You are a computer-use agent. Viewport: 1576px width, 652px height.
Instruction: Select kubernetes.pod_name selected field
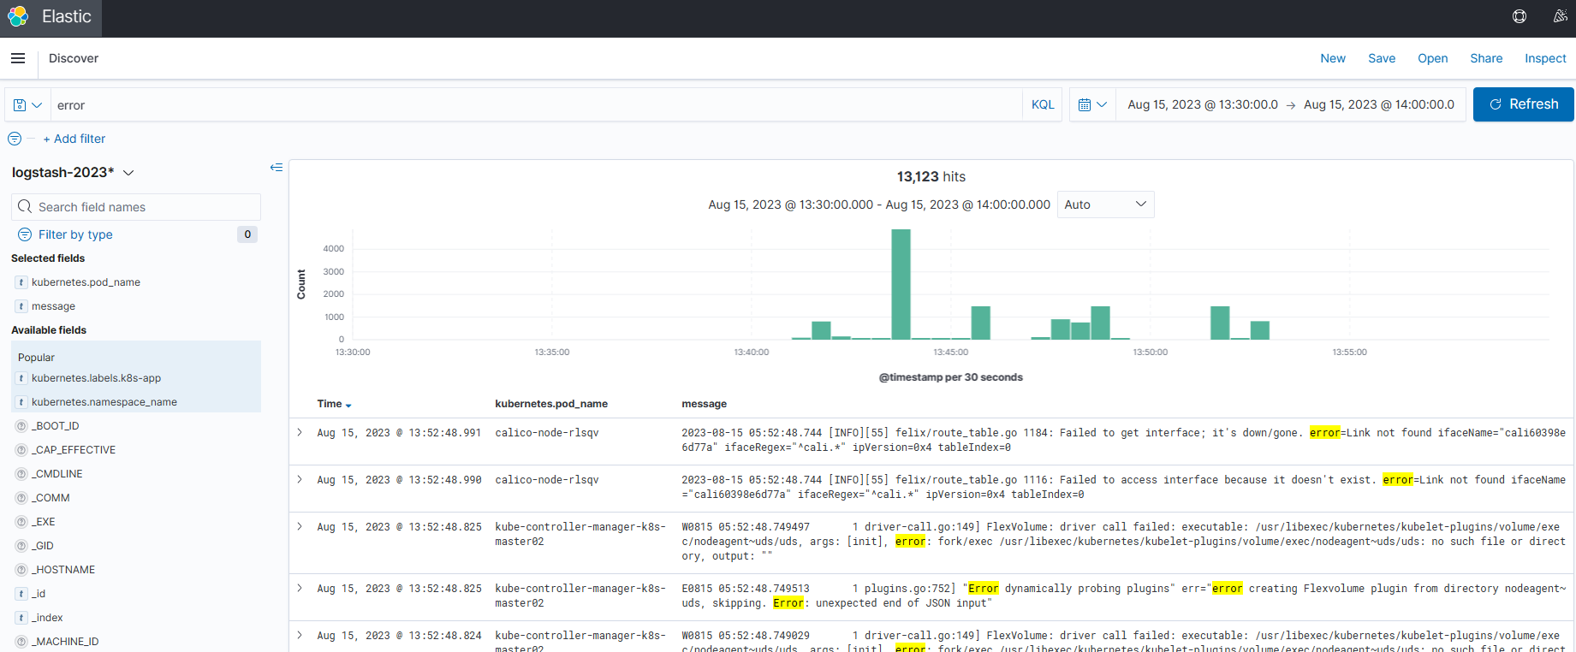(86, 282)
